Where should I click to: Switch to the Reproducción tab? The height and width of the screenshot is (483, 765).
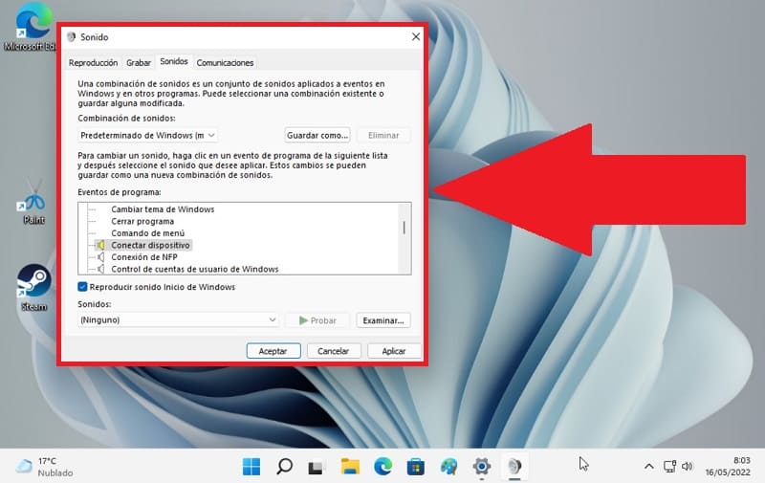(93, 62)
